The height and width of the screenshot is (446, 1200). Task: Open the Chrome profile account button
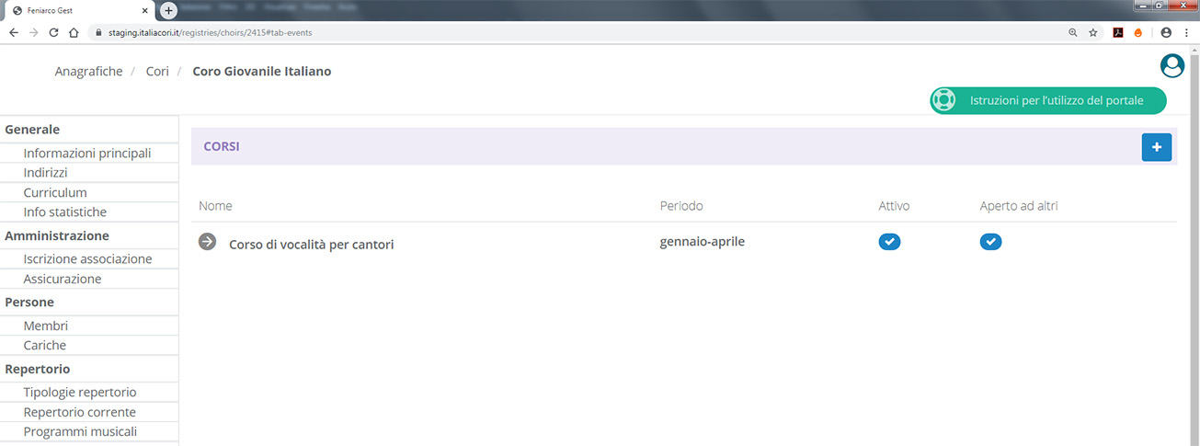coord(1166,32)
